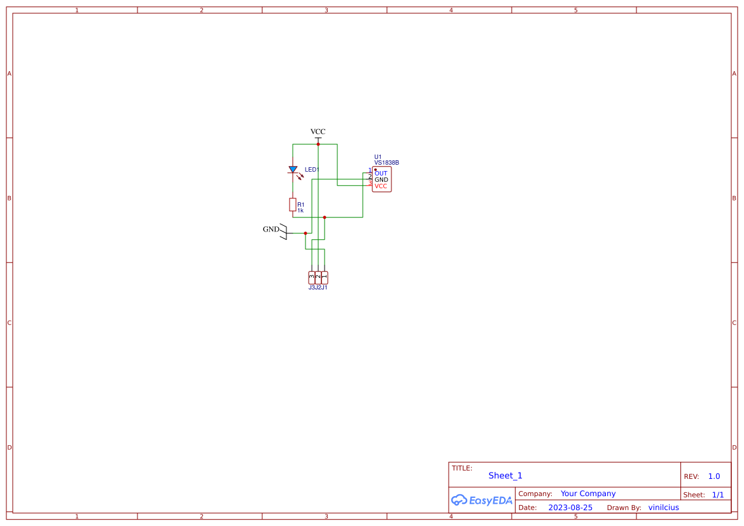Select the LED1 diode symbol
744x526 pixels.
[x=293, y=170]
